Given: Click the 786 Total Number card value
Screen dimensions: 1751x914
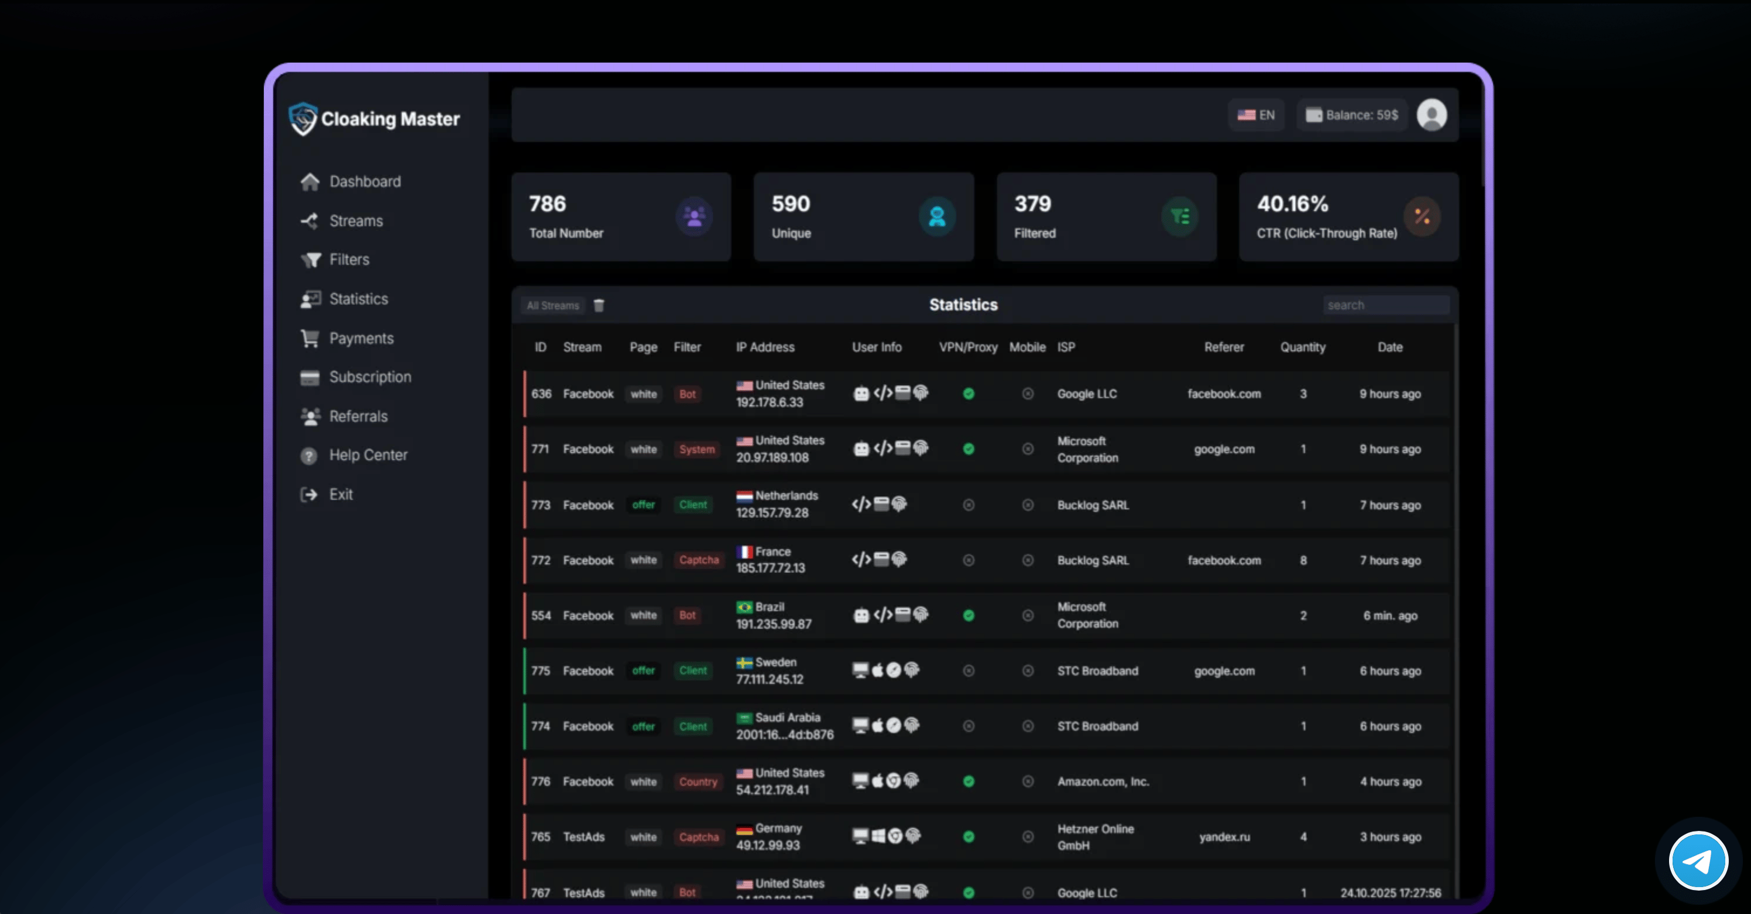Looking at the screenshot, I should click(547, 204).
